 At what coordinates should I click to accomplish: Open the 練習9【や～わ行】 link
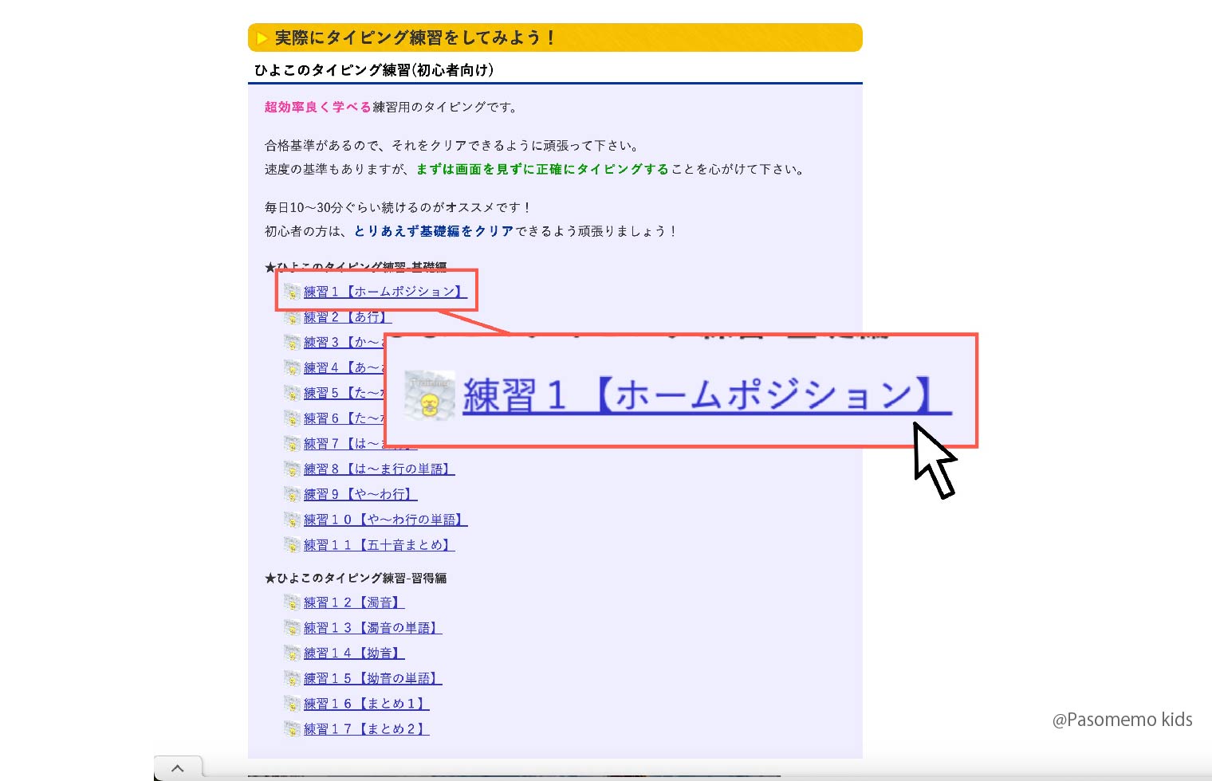click(360, 495)
